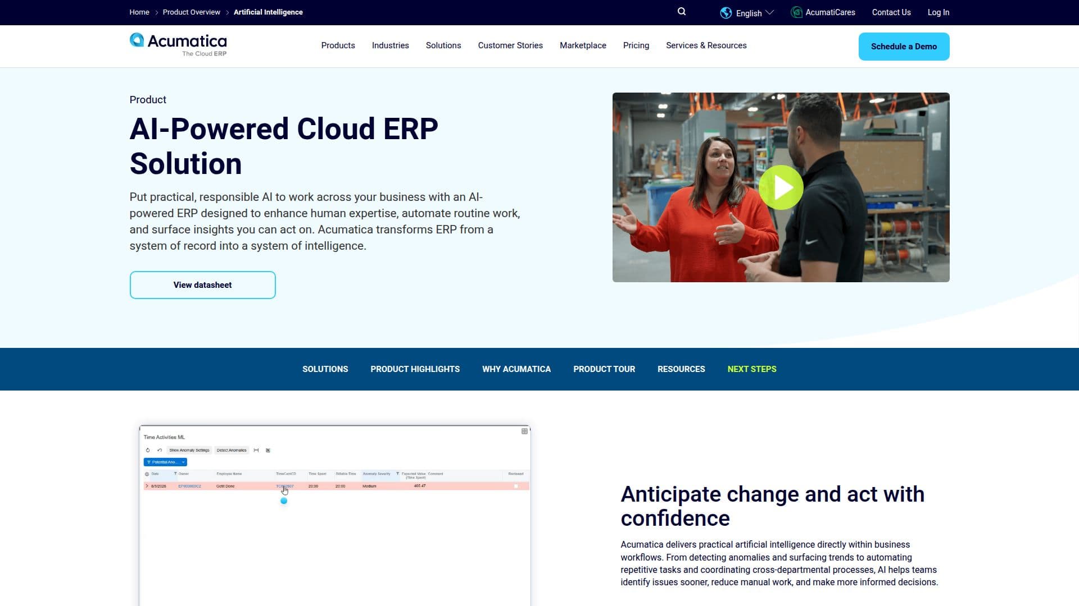Go to Home breadcrumb
This screenshot has width=1079, height=606.
pos(139,12)
